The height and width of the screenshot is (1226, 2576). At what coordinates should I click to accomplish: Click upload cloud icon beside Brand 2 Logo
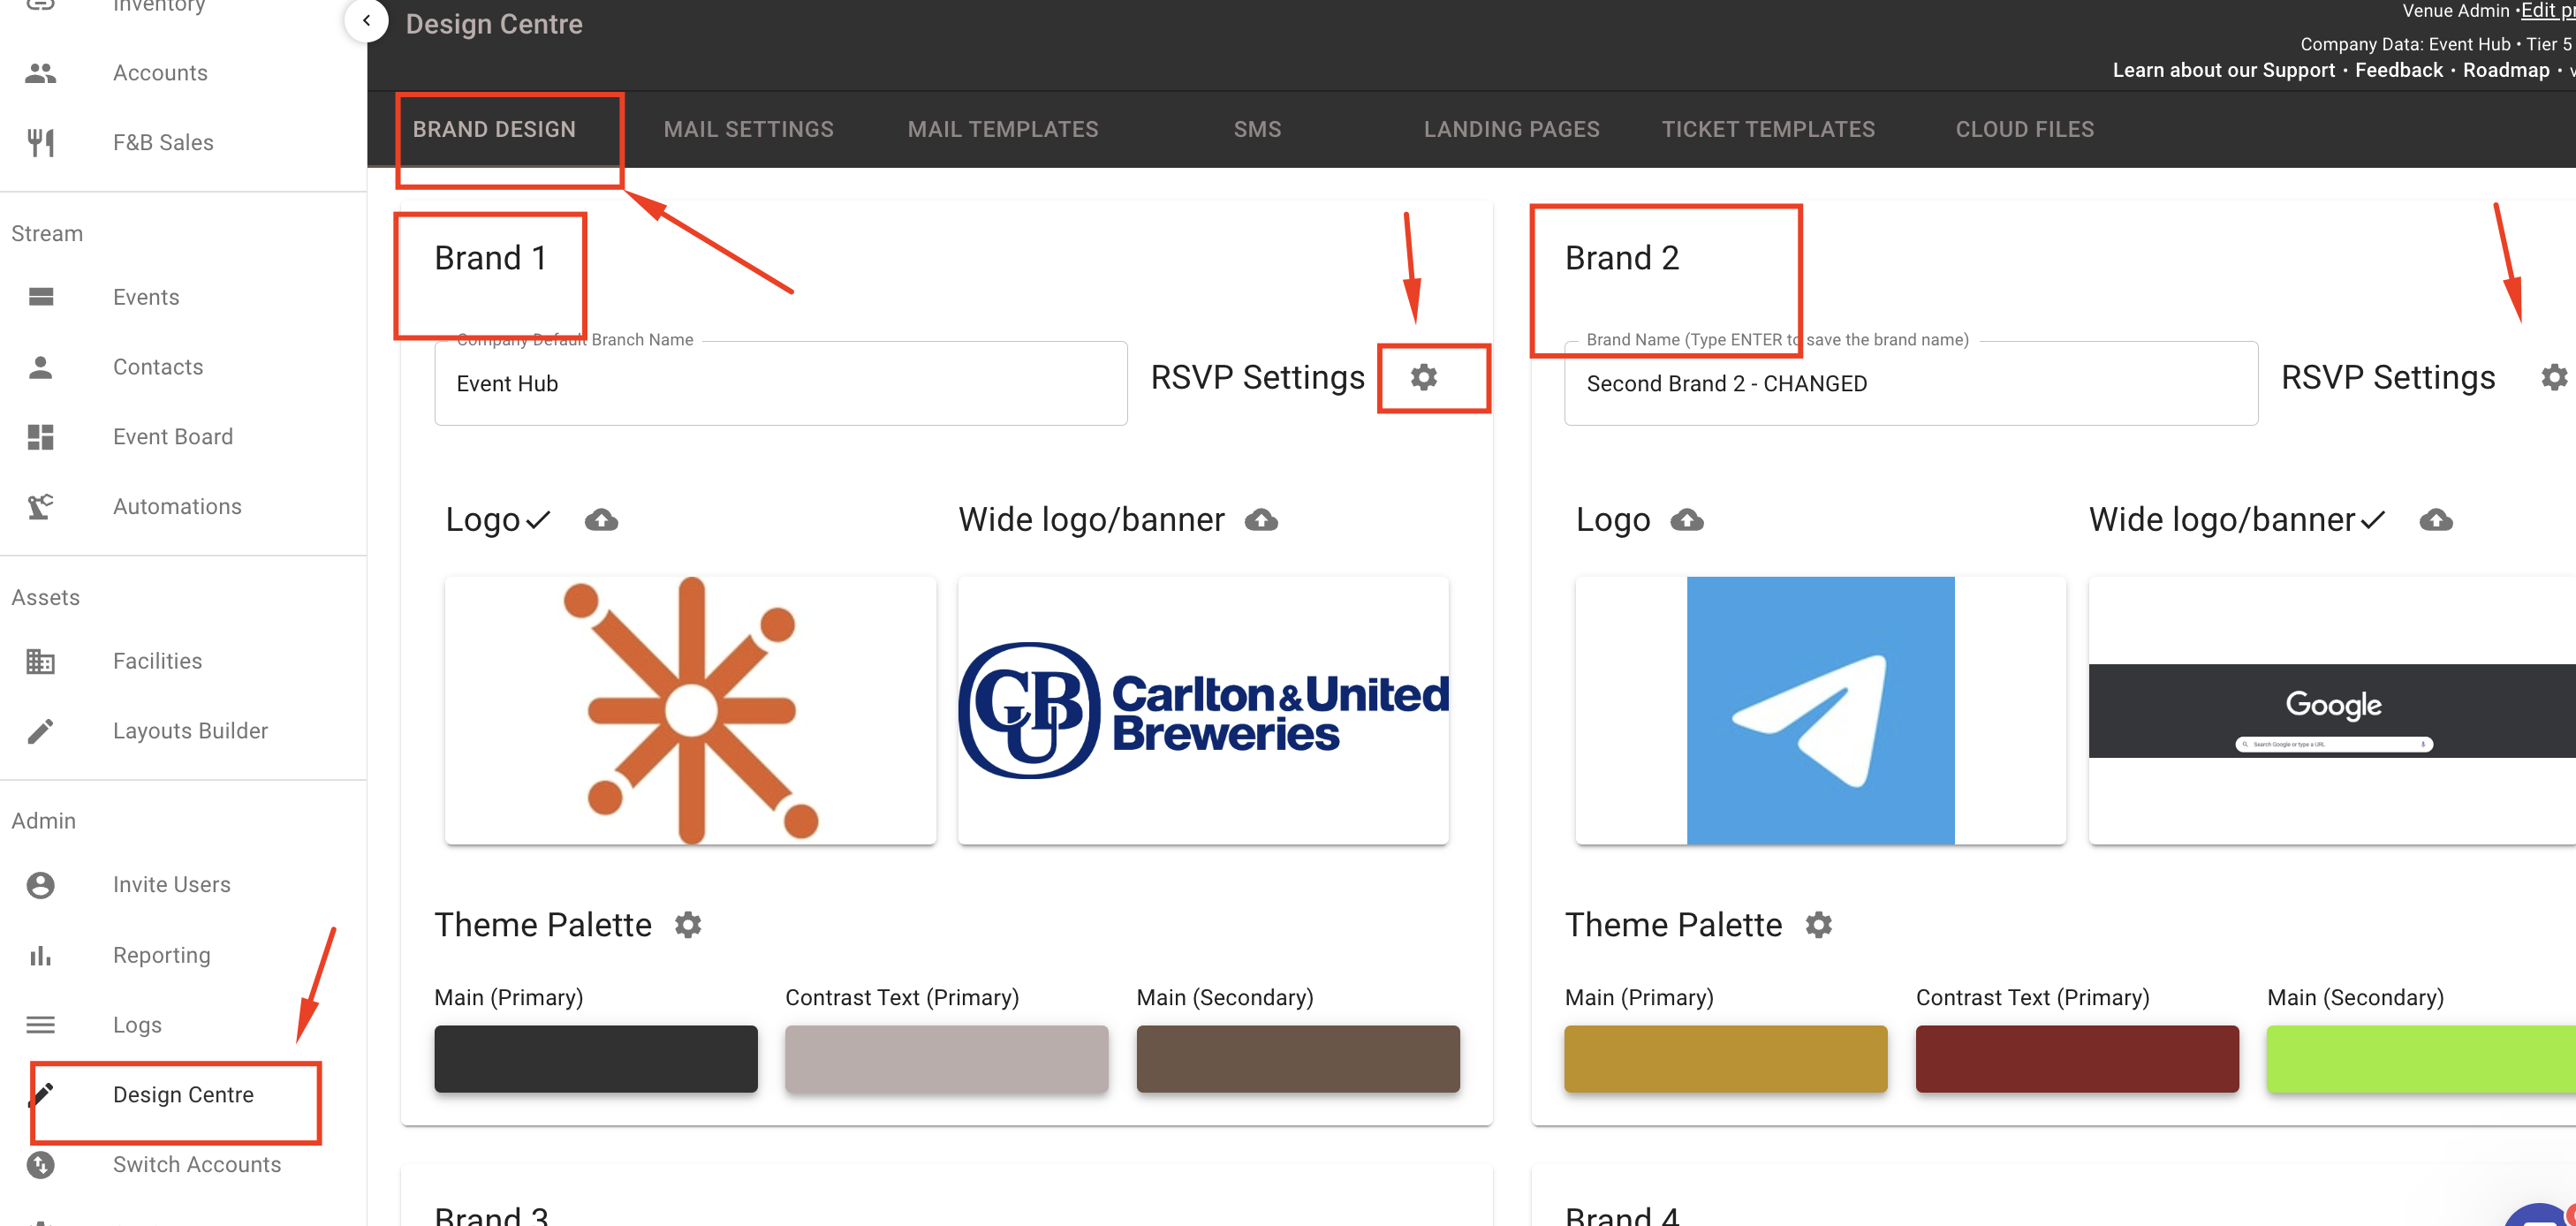pos(1687,520)
